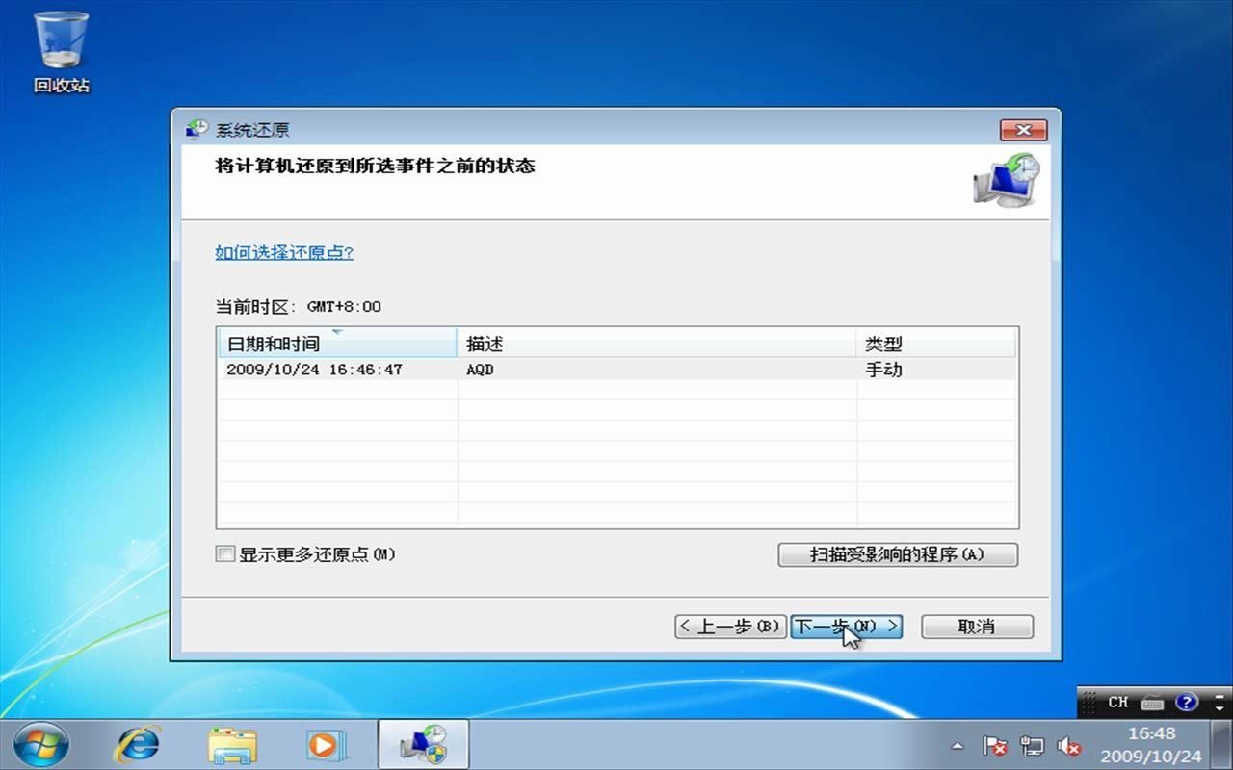Unmute the volume in the system tray

point(1069,747)
